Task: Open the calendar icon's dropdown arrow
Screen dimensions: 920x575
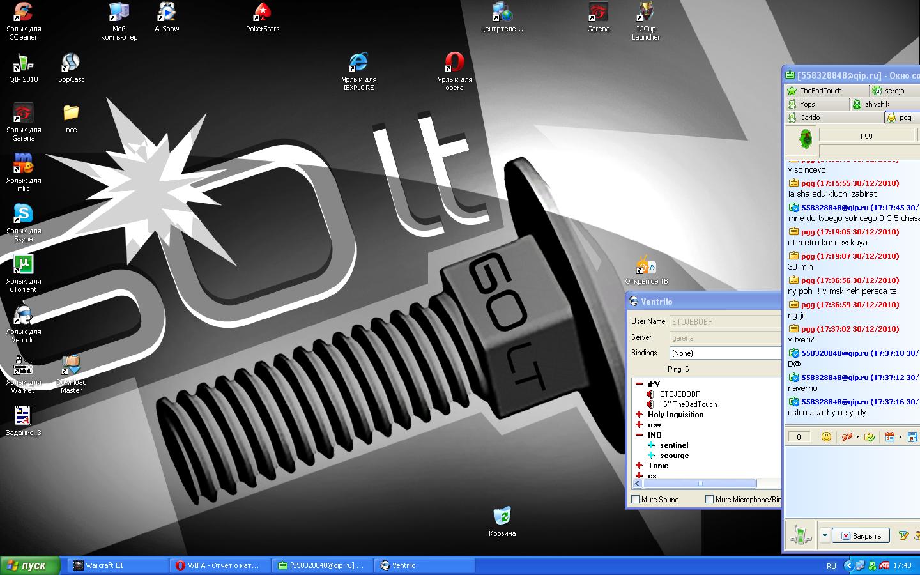Action: coord(900,437)
